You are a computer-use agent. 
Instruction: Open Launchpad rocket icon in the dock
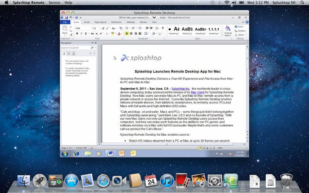coord(40,181)
